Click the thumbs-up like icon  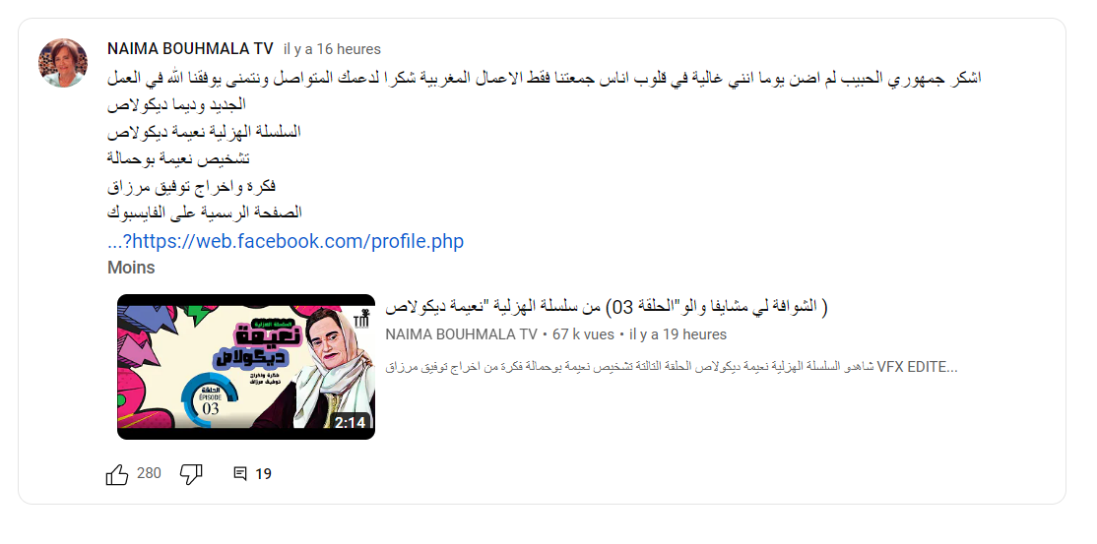pyautogui.click(x=117, y=474)
